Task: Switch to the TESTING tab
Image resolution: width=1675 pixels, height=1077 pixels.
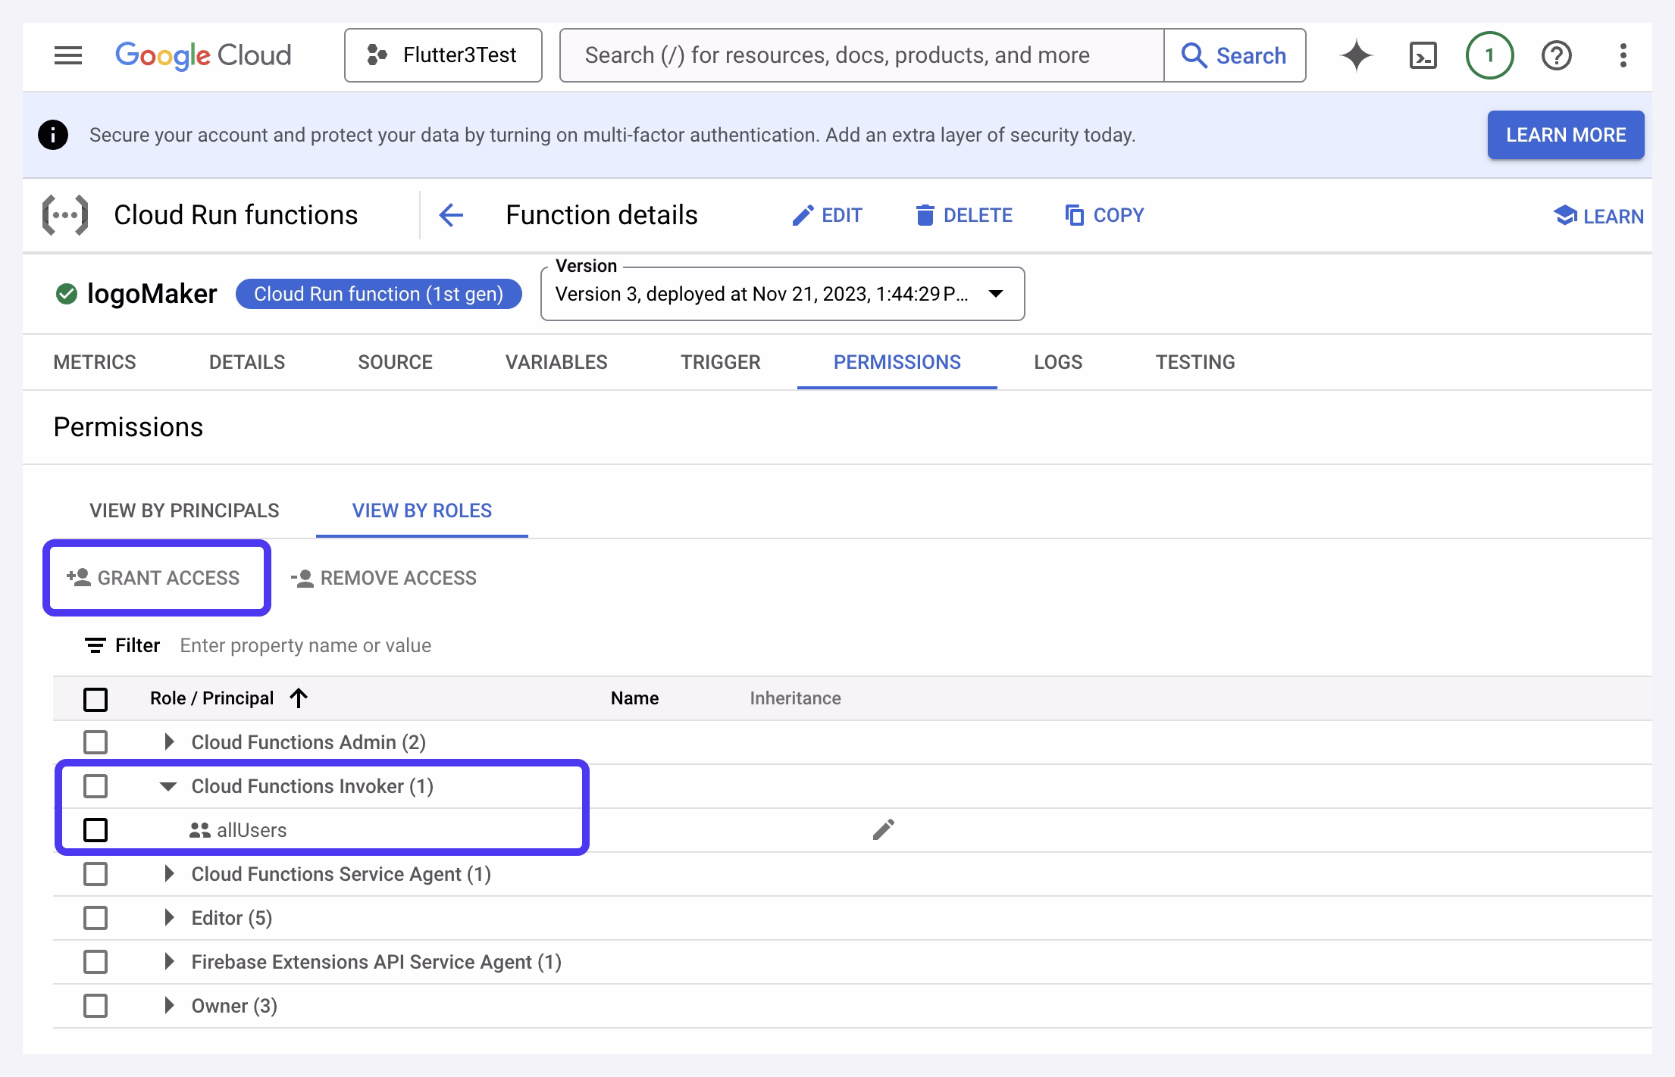Action: point(1195,362)
